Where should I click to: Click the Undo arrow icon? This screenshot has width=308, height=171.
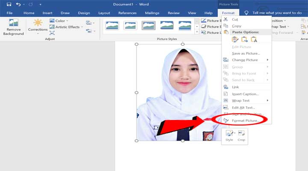[x=18, y=4]
